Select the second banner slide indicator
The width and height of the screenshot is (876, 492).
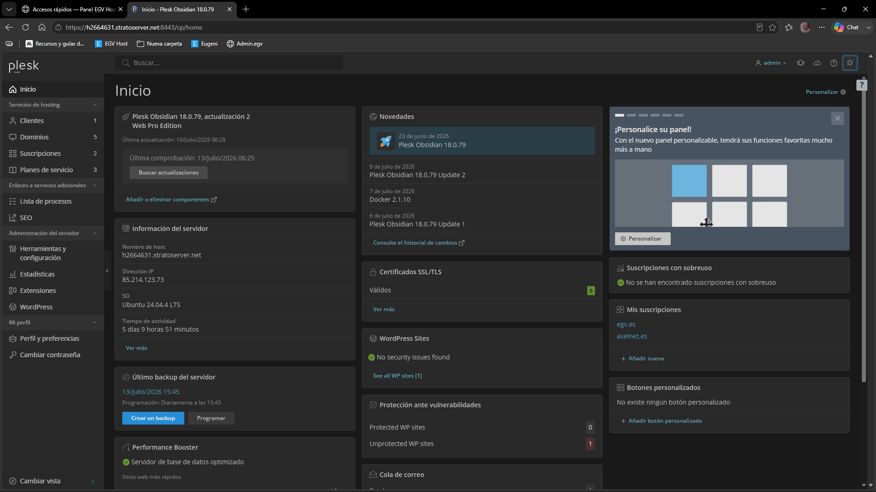(631, 115)
